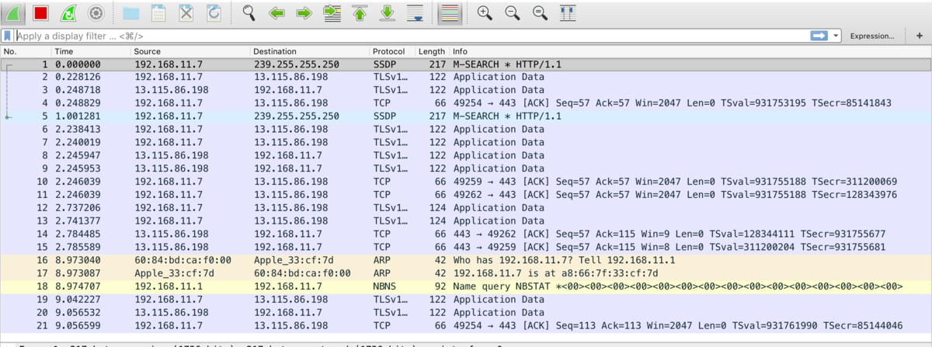Open the display filter bookmarks

click(7, 36)
